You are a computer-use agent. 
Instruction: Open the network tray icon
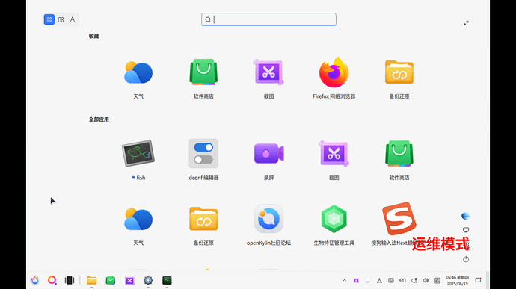(379, 281)
